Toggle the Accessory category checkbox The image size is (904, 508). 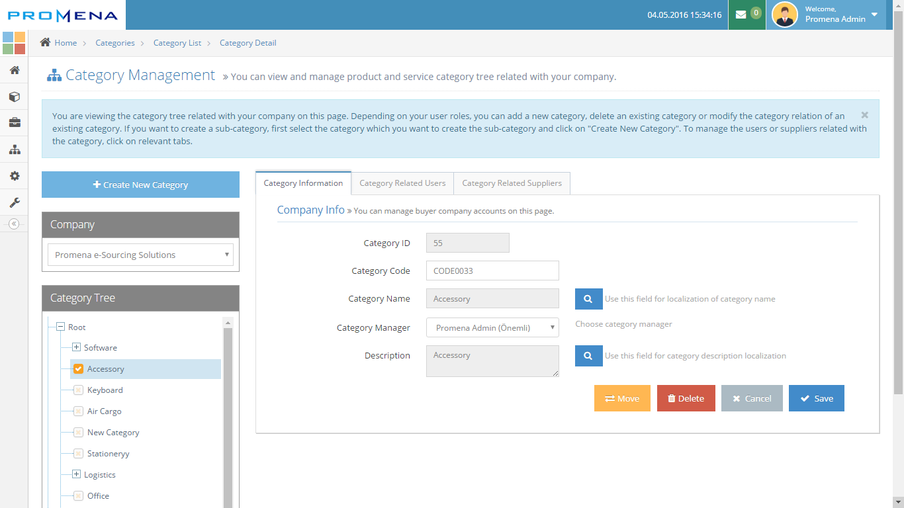(x=77, y=368)
